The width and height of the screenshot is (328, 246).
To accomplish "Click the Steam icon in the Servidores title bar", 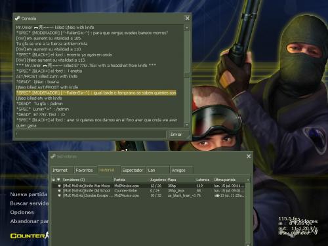I will click(53, 156).
